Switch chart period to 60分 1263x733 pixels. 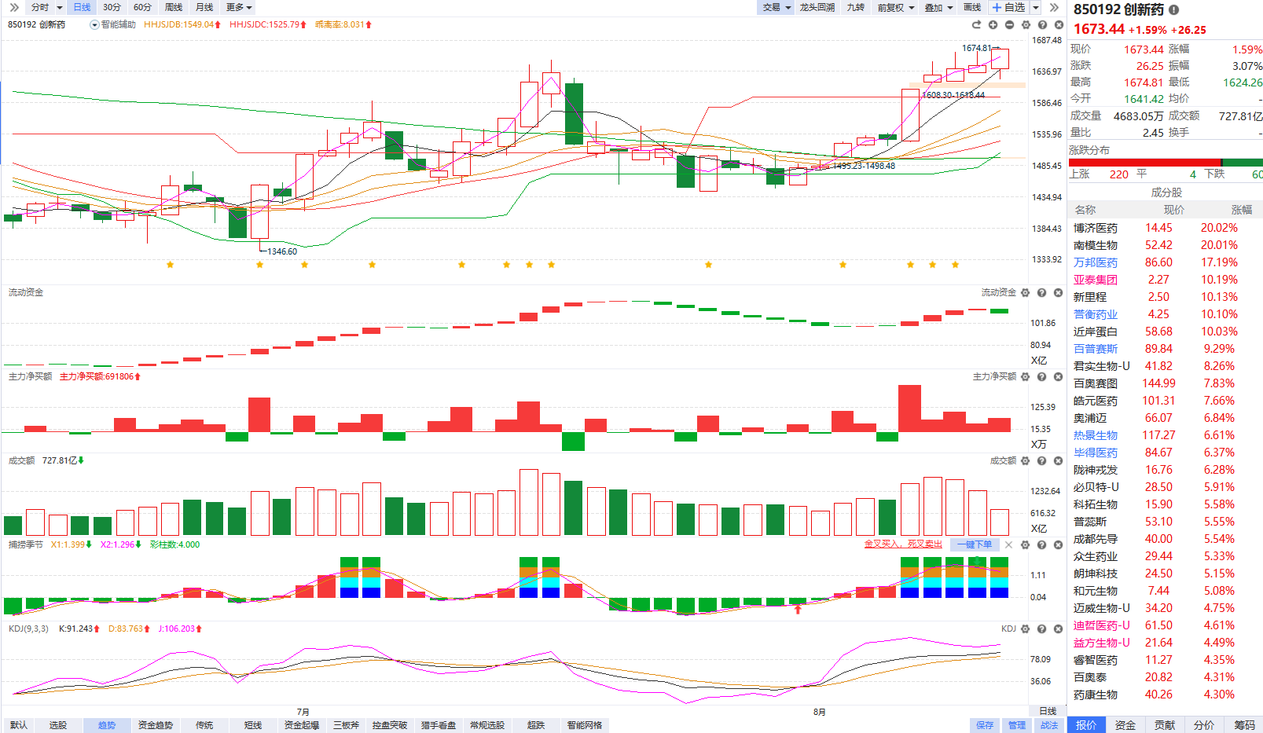142,7
